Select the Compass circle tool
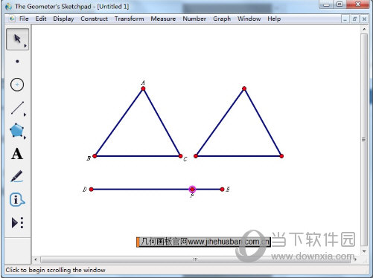The height and width of the screenshot is (278, 373). [17, 85]
